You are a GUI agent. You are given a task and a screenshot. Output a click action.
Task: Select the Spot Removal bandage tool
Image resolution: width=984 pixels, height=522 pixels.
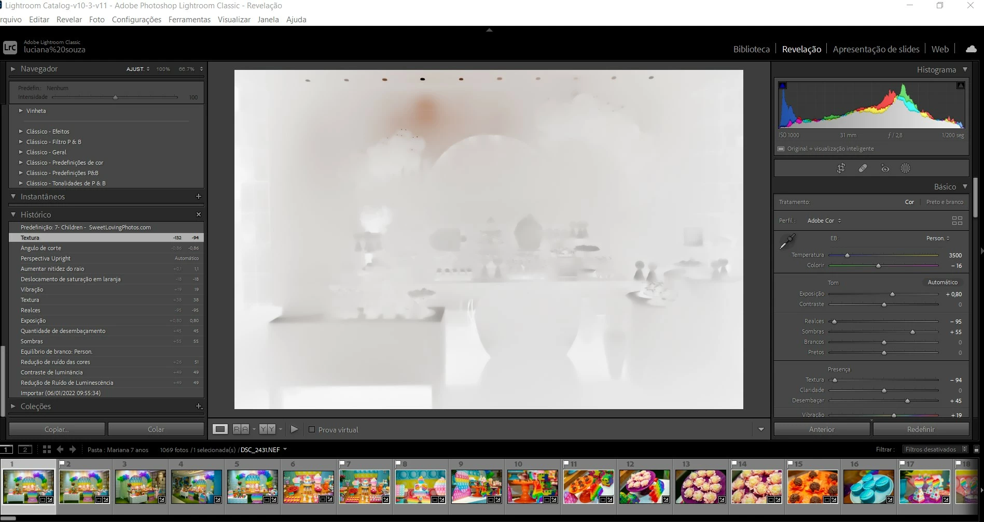click(x=863, y=168)
